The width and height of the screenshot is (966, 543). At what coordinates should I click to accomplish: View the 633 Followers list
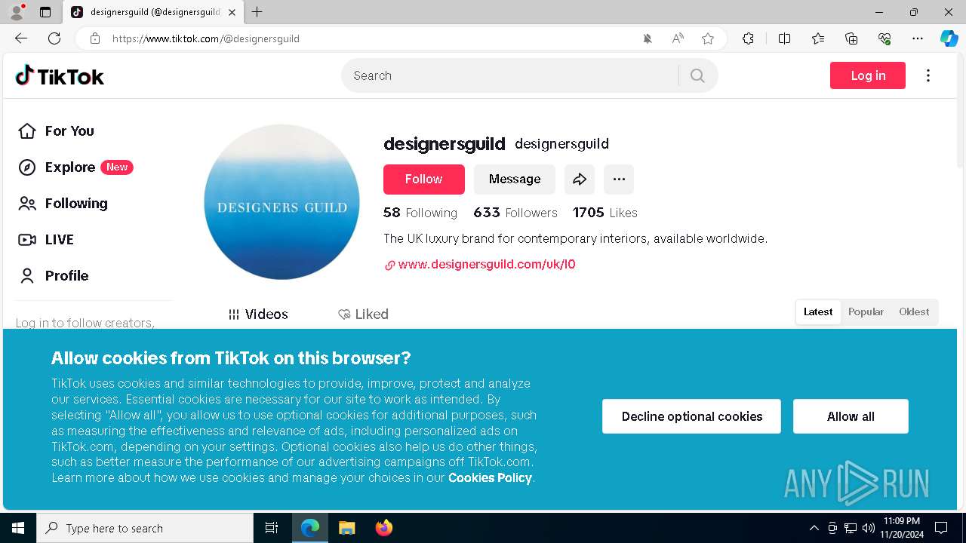click(x=515, y=213)
